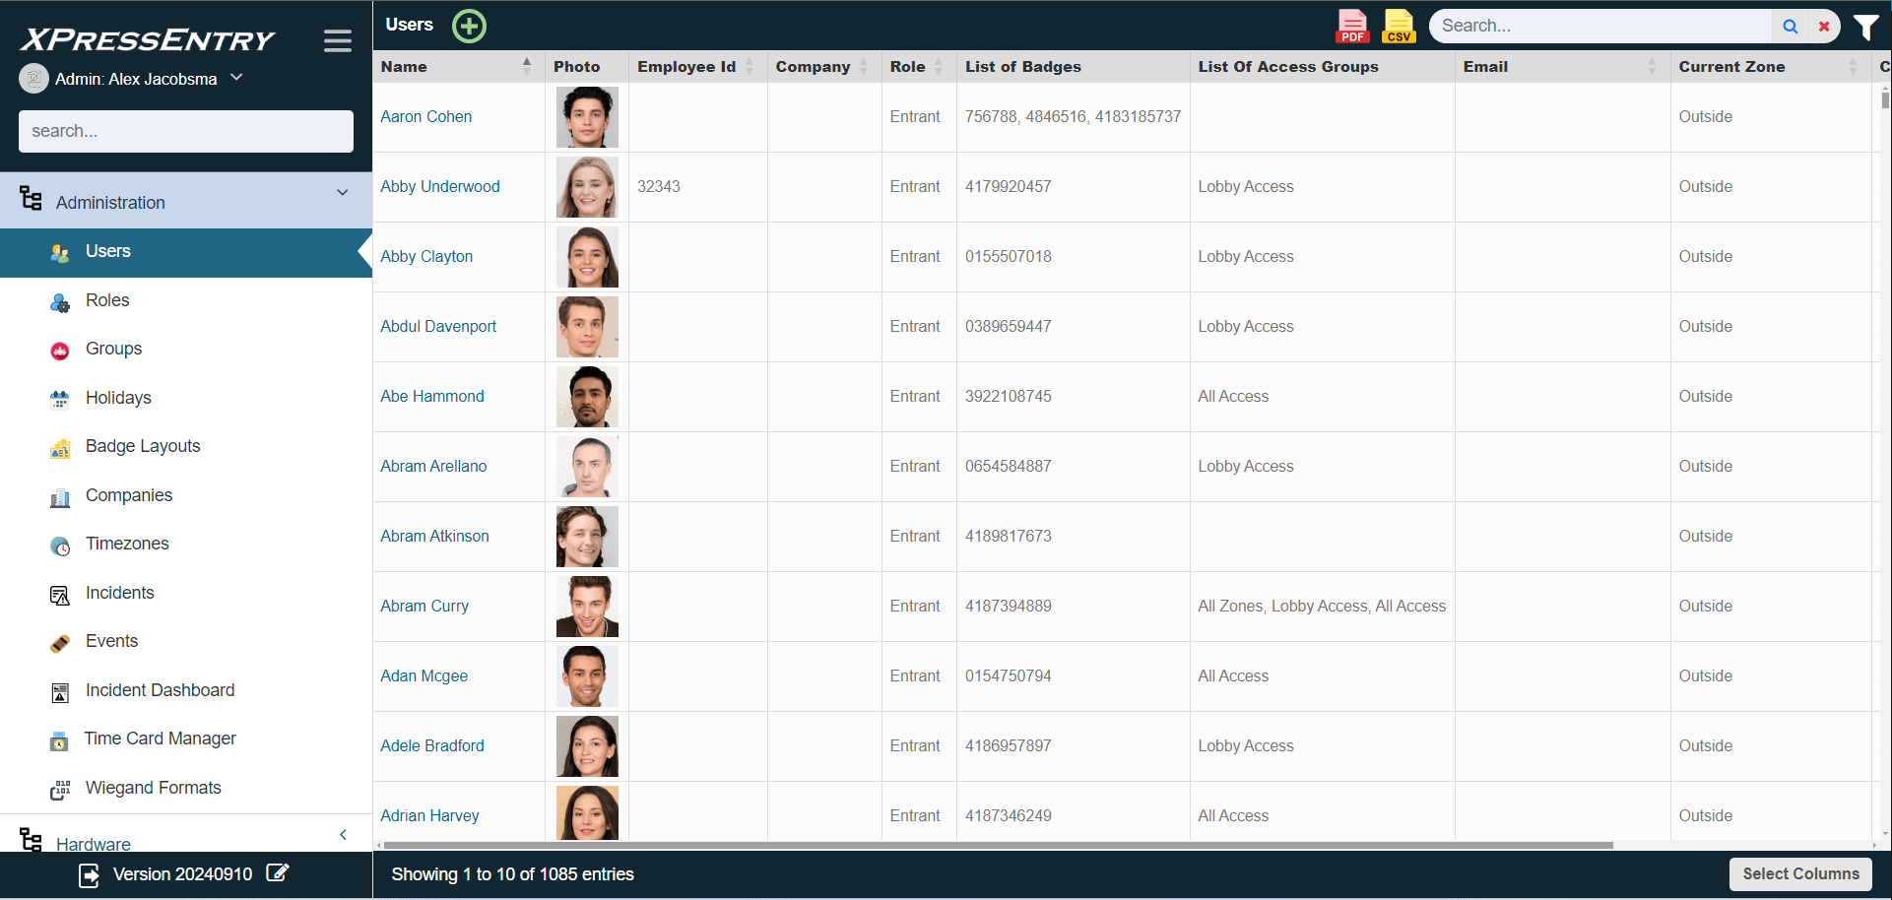
Task: Toggle sorting on the Email column
Action: click(1653, 66)
